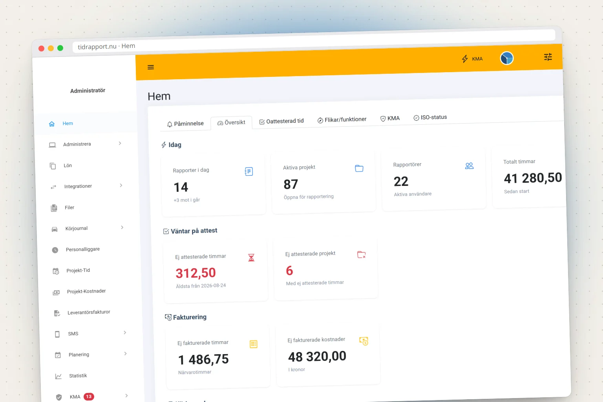This screenshot has width=603, height=402.
Task: Click the value 48 320,00 kostnader
Action: [x=317, y=357]
